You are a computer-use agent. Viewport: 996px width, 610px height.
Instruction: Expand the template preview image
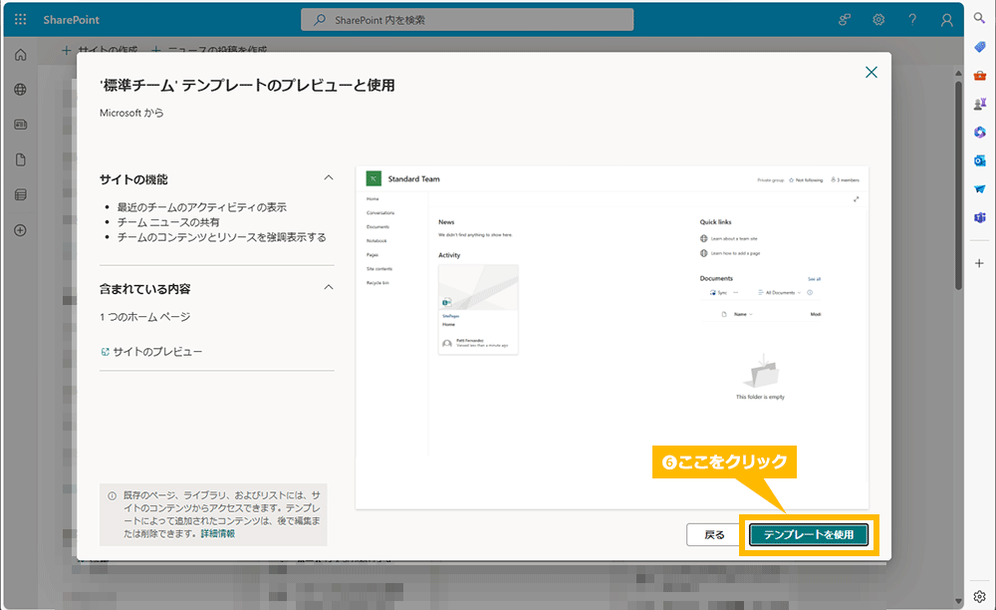(x=857, y=199)
